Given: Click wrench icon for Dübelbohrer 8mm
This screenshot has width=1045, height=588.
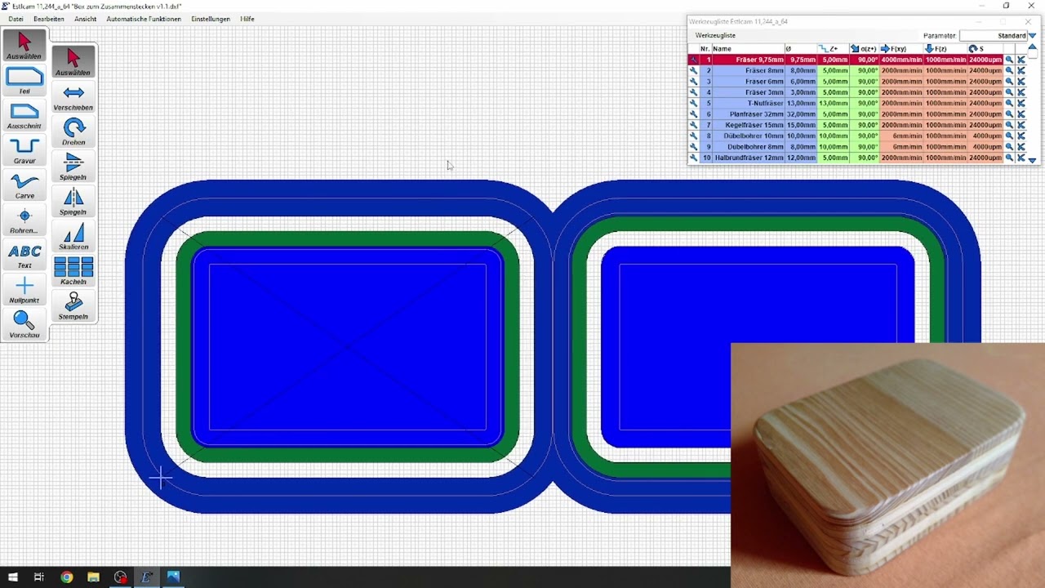Looking at the screenshot, I should point(693,147).
